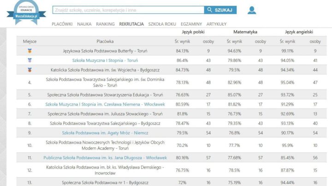Select Katolicka Szkoła Podstawowa Władysława Demskiego - Inowrocław
Viewport: 332px width, 186px height.
(105, 170)
